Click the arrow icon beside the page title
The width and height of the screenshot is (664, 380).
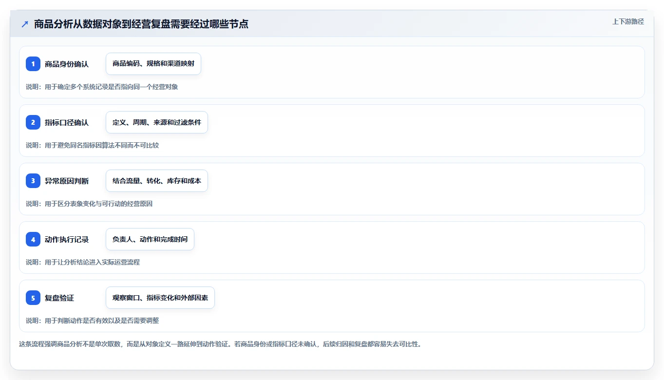tap(25, 24)
